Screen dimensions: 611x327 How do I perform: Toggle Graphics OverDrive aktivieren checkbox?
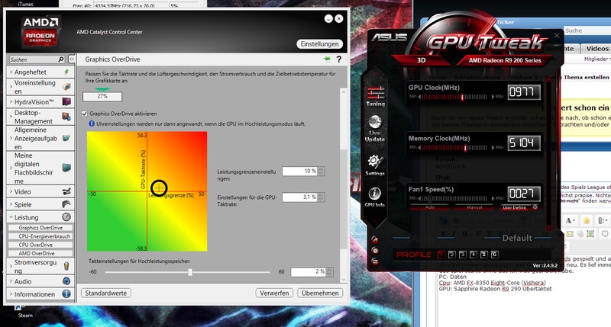[84, 114]
